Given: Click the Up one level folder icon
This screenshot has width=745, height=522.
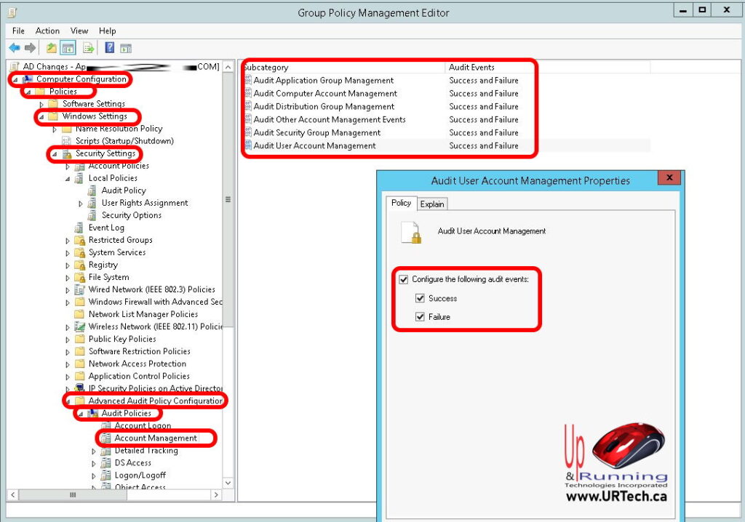Looking at the screenshot, I should (x=49, y=49).
